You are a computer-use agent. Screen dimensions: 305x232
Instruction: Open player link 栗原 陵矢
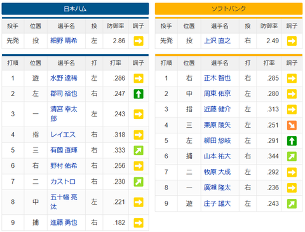(217, 125)
